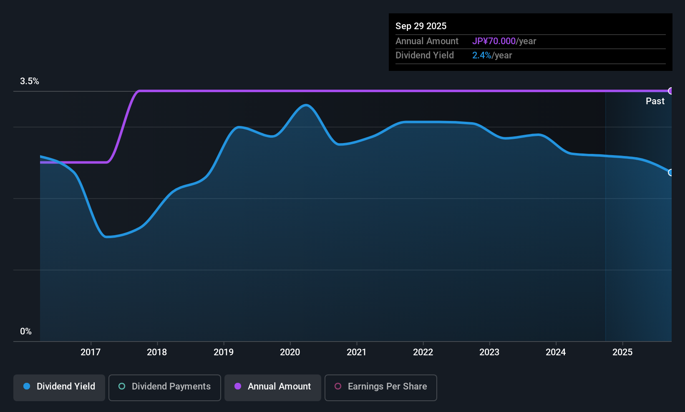Image resolution: width=685 pixels, height=412 pixels.
Task: Select the 2025 year label
Action: pos(622,352)
